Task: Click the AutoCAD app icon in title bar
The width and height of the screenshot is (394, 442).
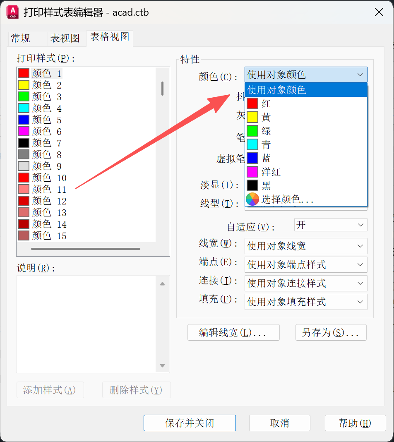Action: click(13, 12)
